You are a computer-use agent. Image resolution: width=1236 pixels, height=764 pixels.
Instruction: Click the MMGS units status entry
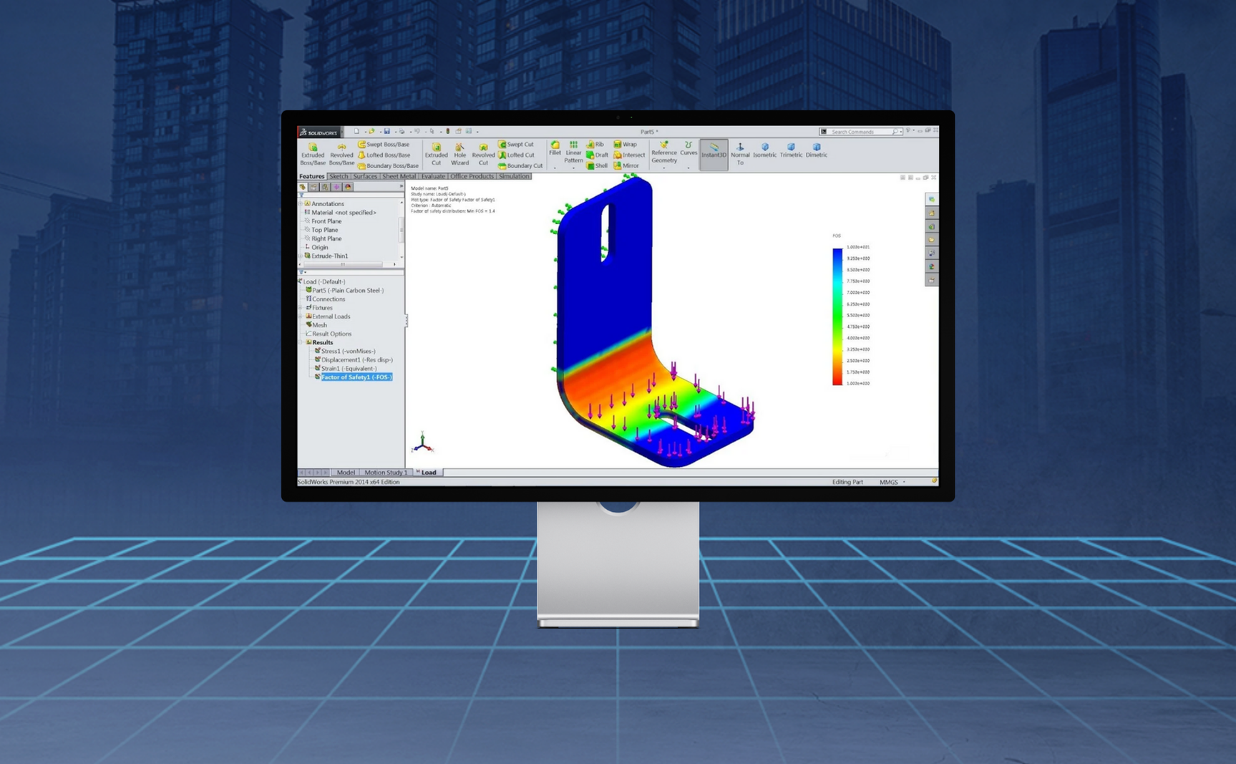click(x=889, y=482)
